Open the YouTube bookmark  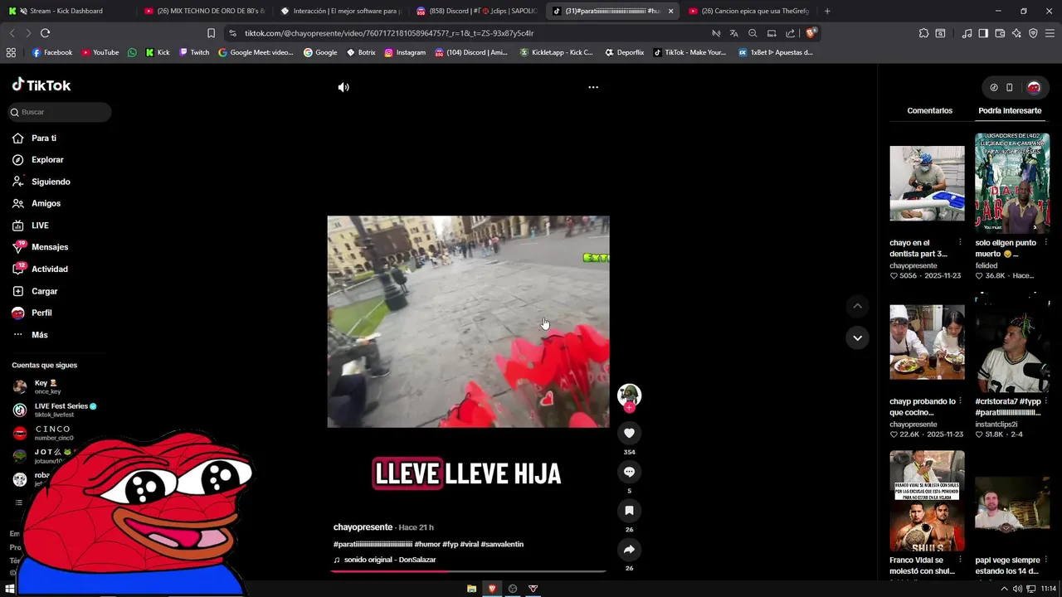click(100, 52)
